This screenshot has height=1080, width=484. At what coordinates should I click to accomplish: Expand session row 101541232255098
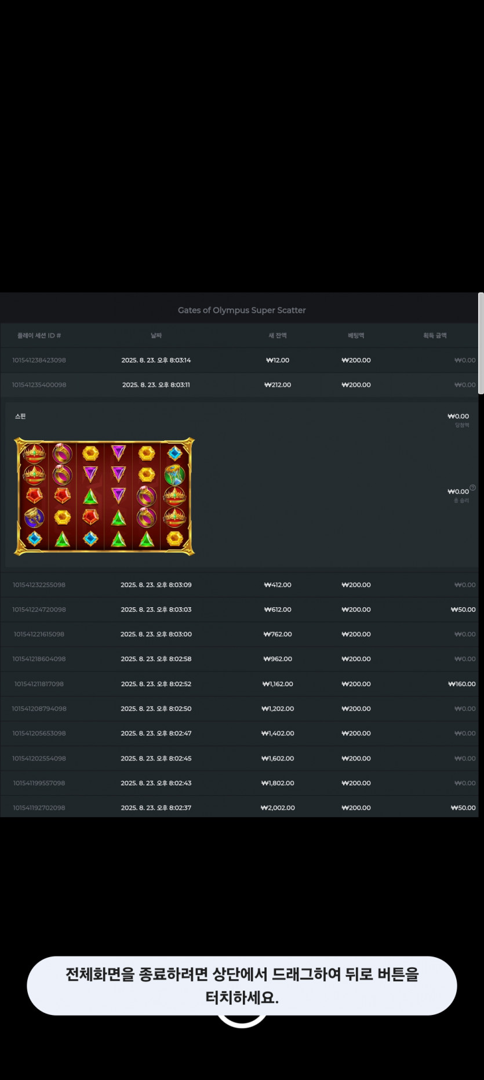tap(239, 585)
